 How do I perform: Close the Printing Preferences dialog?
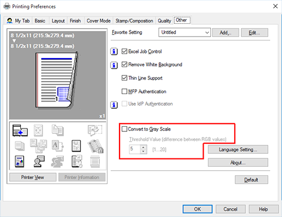tap(275, 6)
